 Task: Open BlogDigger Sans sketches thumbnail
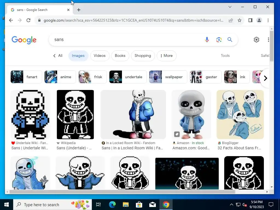(x=240, y=115)
